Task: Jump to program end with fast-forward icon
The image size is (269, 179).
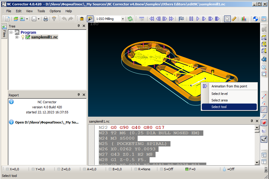Action: pos(171,19)
